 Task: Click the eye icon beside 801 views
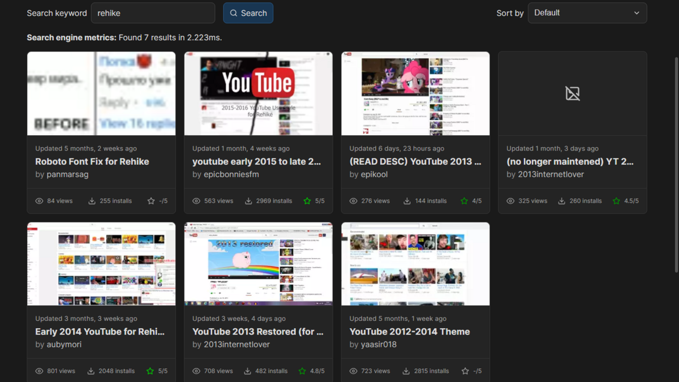(39, 371)
